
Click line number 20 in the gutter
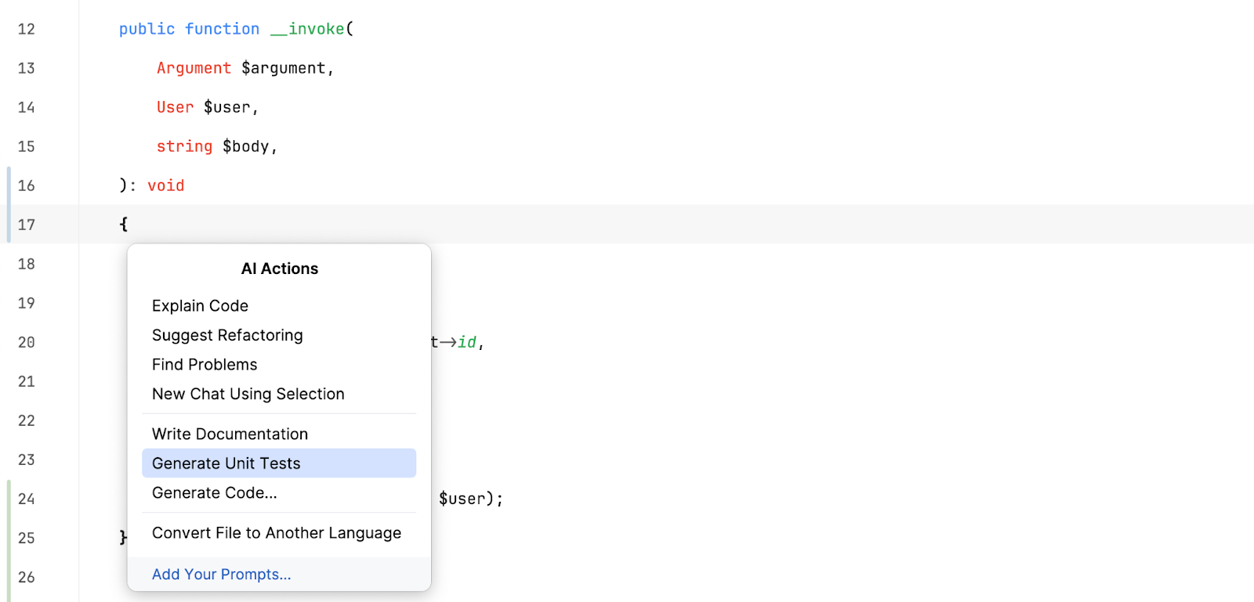(27, 342)
